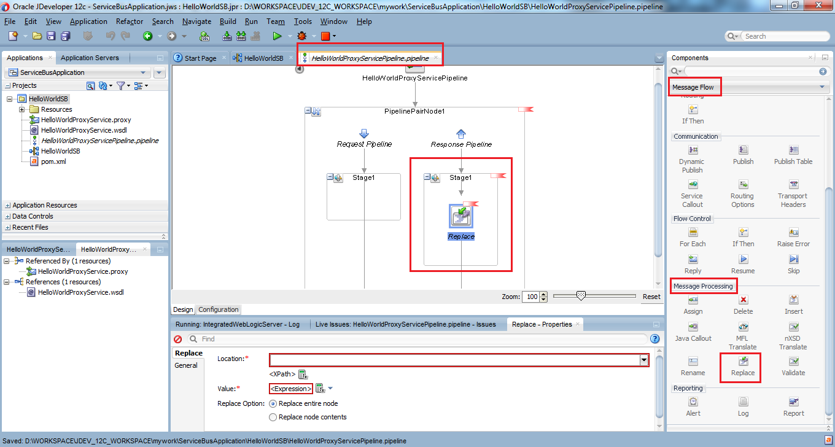Screen dimensions: 835x447
Task: Click the Reset zoom button
Action: 651,297
